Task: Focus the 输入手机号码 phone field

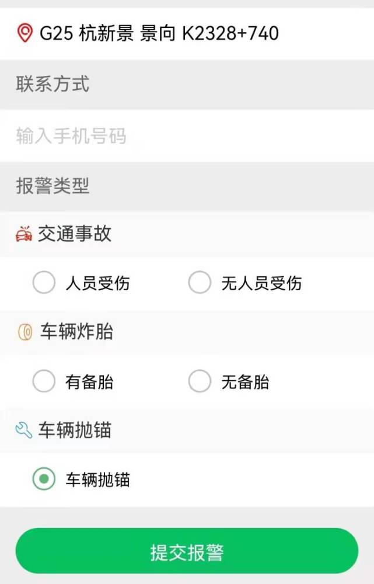Action: (187, 135)
